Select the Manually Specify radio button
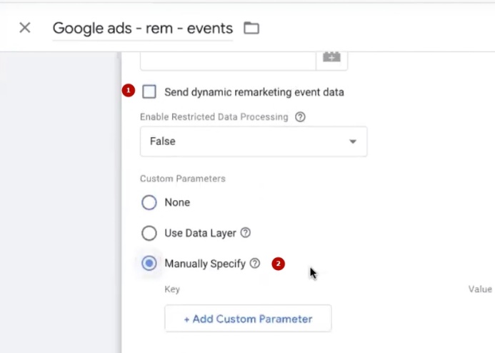This screenshot has width=495, height=353. pos(149,264)
